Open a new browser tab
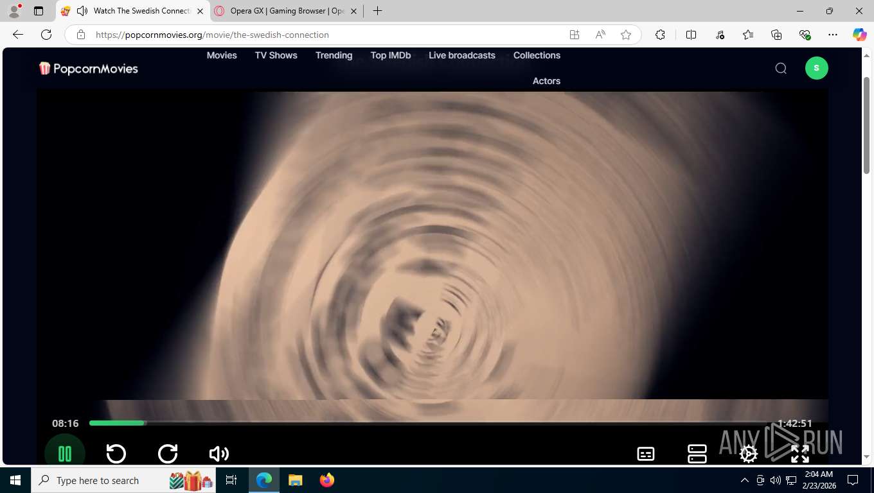 click(x=378, y=11)
